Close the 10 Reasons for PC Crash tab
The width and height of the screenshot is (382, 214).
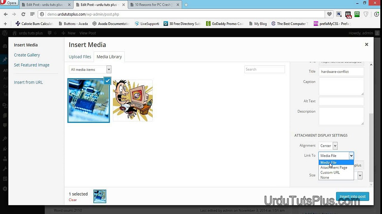point(178,5)
